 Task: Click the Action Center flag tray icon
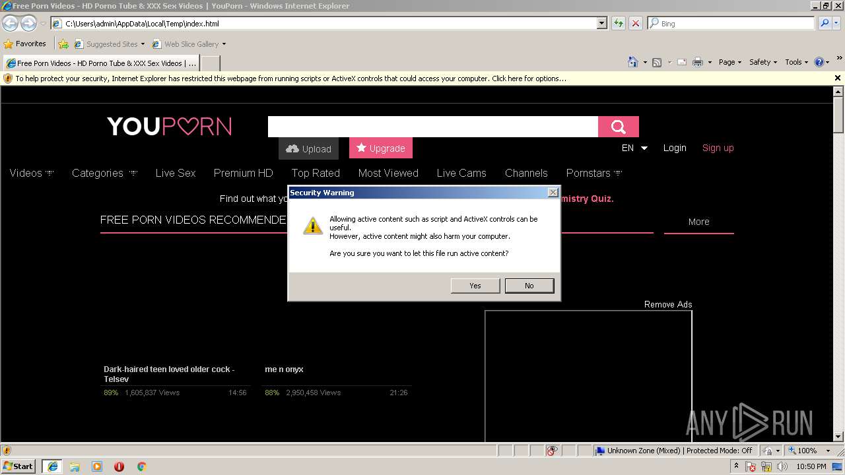[751, 466]
